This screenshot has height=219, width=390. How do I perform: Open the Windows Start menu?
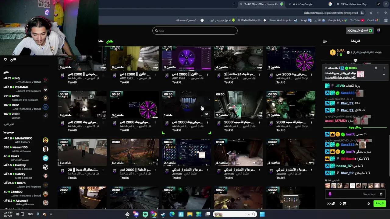click(x=262, y=214)
